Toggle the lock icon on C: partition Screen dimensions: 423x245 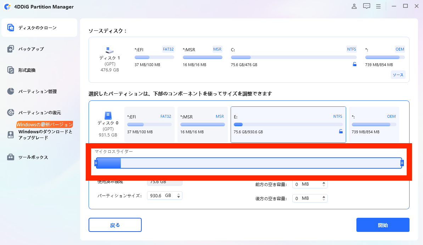click(354, 64)
